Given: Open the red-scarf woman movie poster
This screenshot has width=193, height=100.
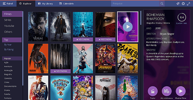Looking at the screenshot, I should click(x=105, y=25).
